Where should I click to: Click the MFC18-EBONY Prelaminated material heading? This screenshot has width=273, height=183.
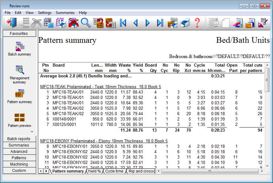104,141
